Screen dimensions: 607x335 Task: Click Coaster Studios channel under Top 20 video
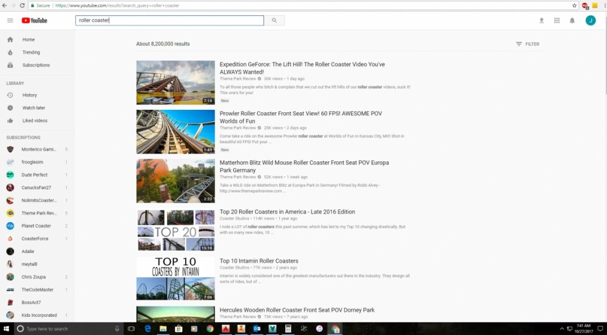[234, 218]
